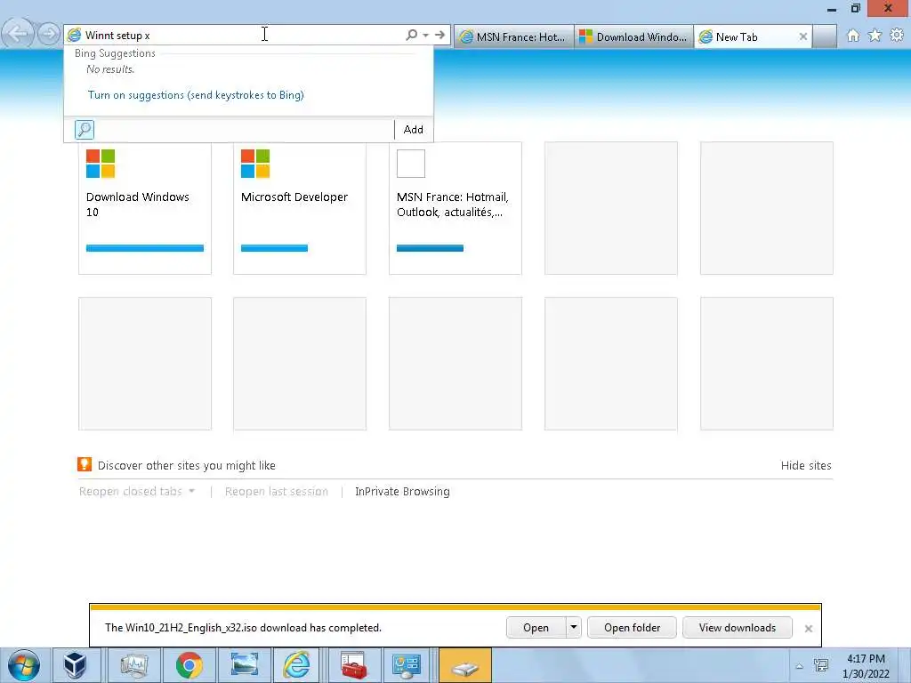The width and height of the screenshot is (911, 683).
Task: Select the Bing search provider icon
Action: click(x=85, y=130)
